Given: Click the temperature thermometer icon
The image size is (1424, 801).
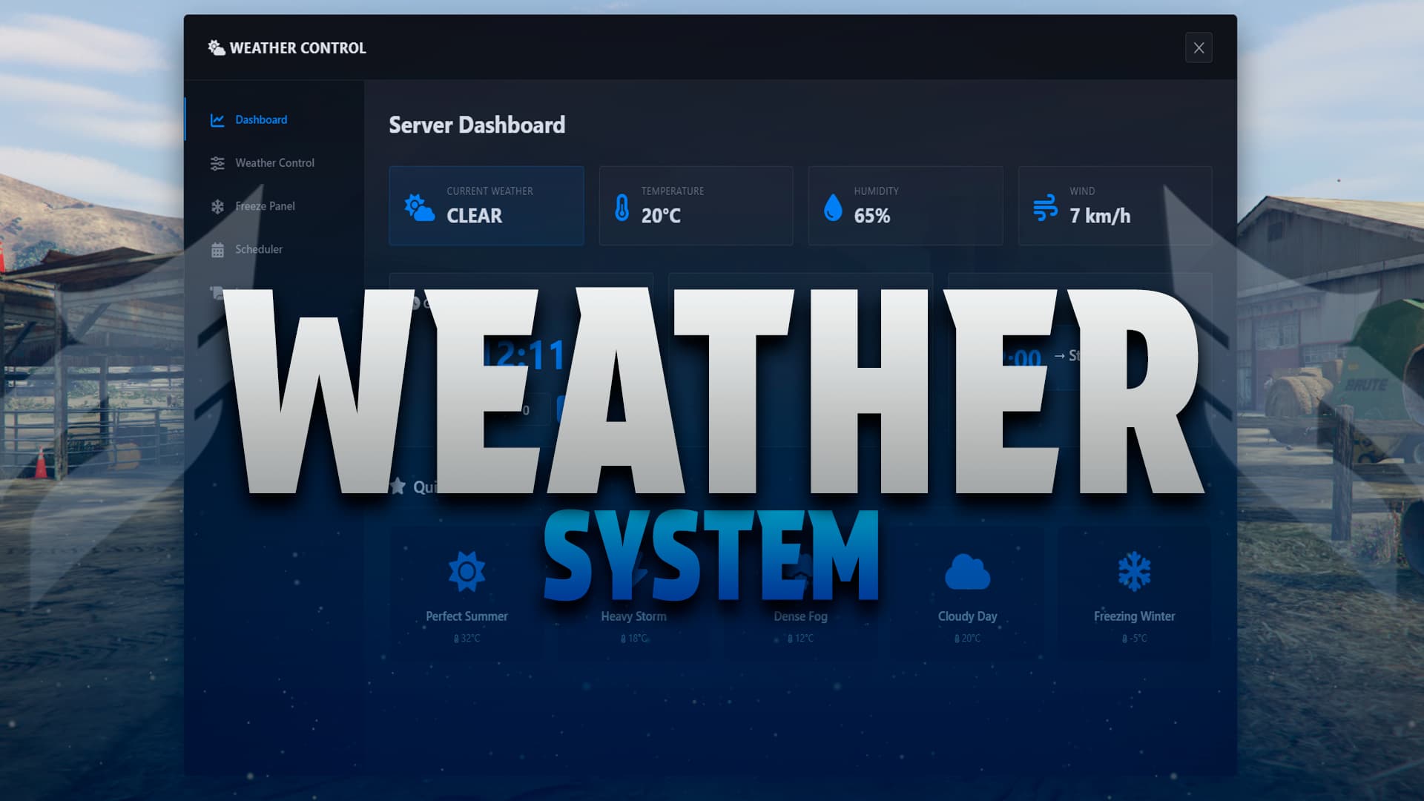Looking at the screenshot, I should point(622,208).
